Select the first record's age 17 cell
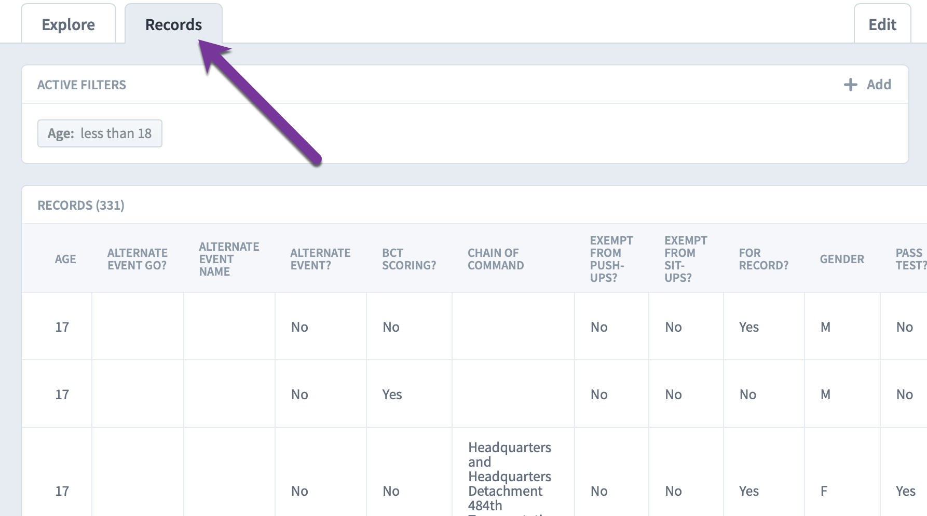 62,327
